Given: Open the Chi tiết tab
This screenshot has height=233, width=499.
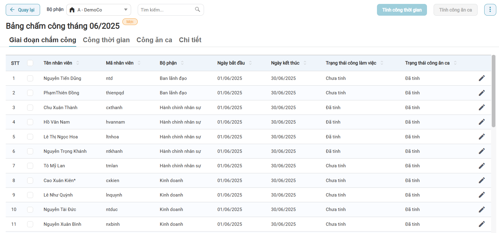Looking at the screenshot, I should pyautogui.click(x=190, y=40).
